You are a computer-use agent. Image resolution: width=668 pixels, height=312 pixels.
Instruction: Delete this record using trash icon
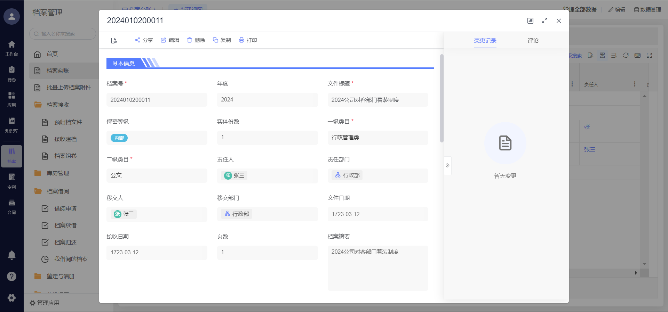(190, 40)
